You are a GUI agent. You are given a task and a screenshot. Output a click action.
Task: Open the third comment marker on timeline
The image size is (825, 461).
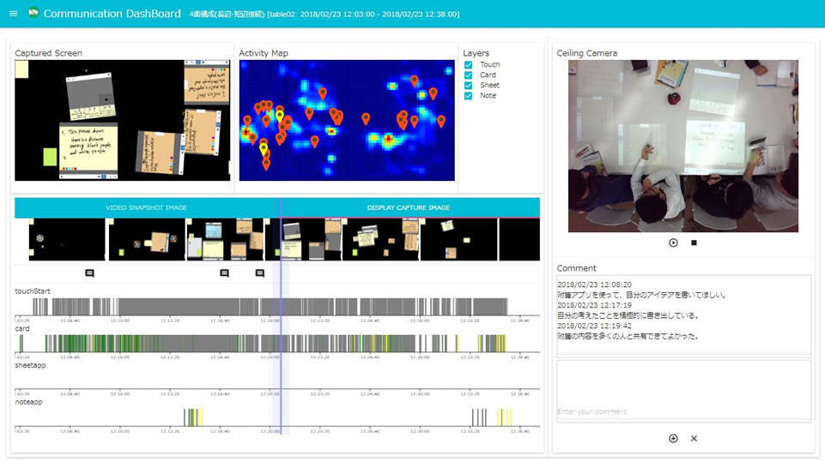point(260,273)
